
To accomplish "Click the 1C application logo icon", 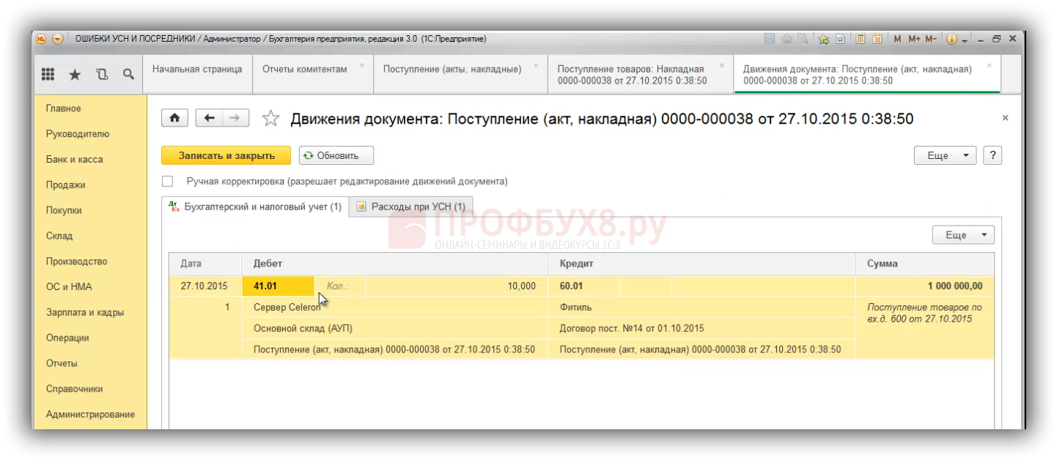I will click(42, 39).
